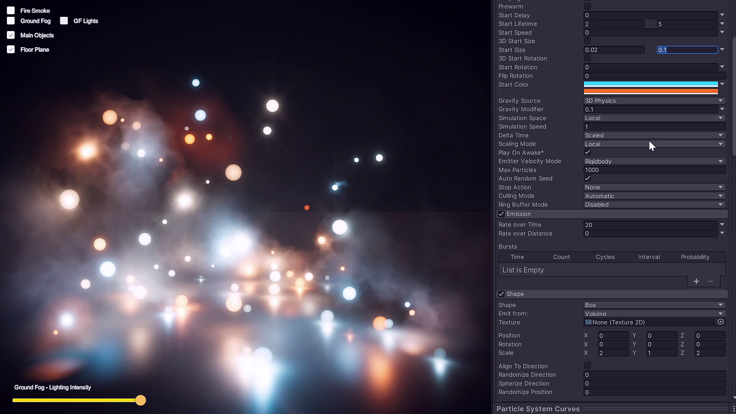Click the Particle System Curves panel title
Image resolution: width=736 pixels, height=414 pixels.
[538, 409]
